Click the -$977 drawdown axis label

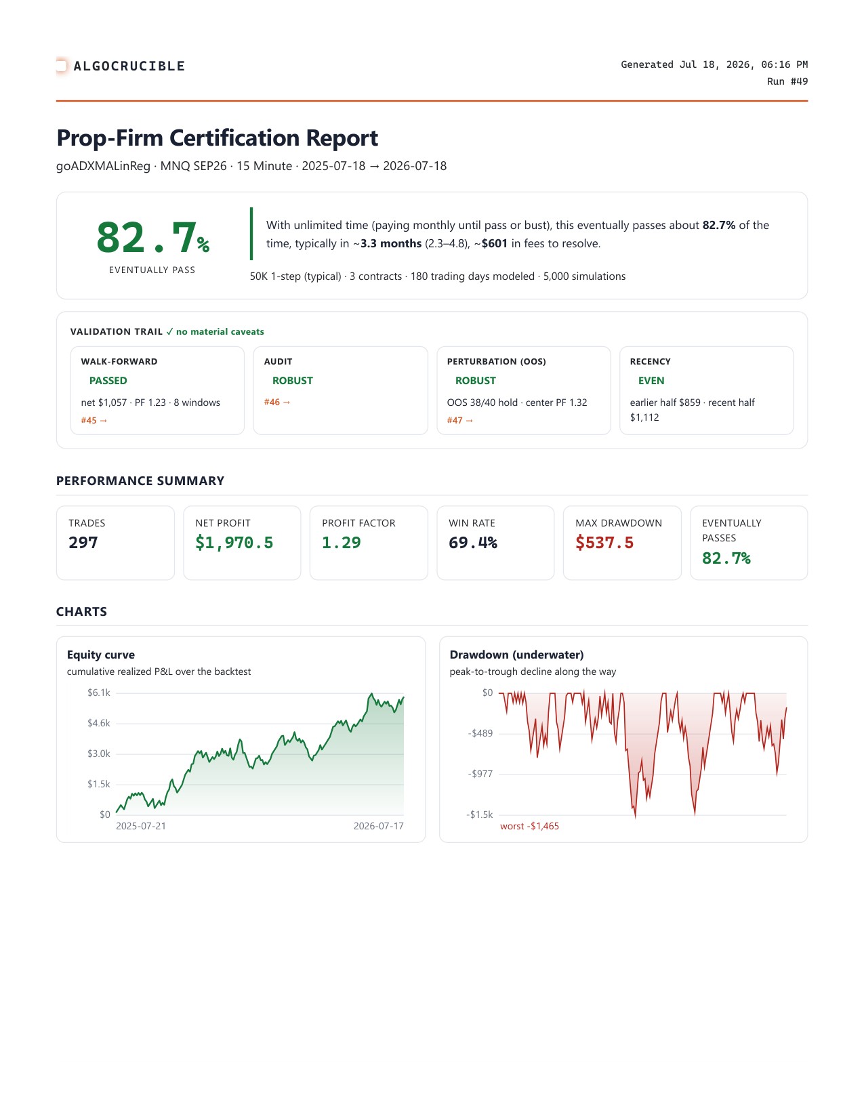(481, 774)
